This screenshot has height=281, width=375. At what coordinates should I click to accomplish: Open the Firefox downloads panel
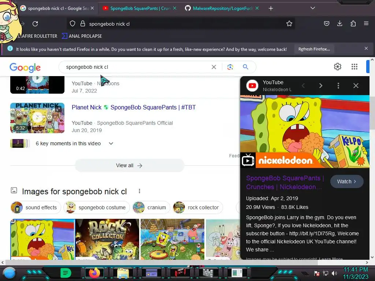(x=339, y=23)
